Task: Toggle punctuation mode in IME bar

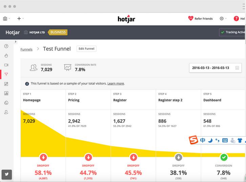Action: (x=217, y=140)
